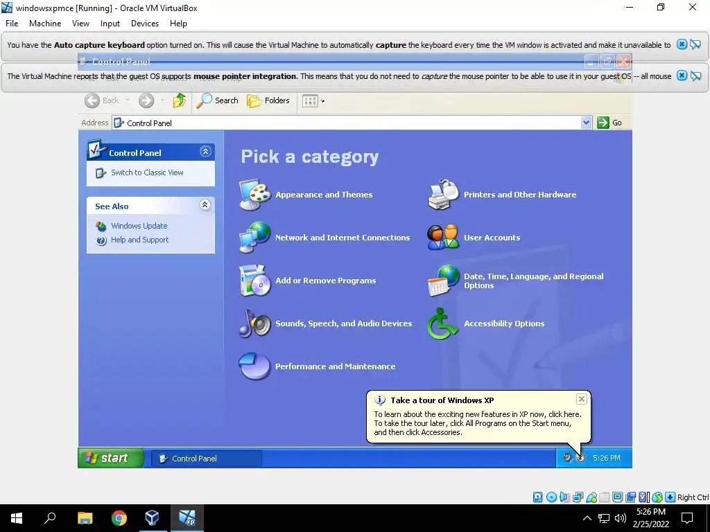The height and width of the screenshot is (532, 710).
Task: Click the network indicator in VirtualBox status bar
Action: (578, 497)
